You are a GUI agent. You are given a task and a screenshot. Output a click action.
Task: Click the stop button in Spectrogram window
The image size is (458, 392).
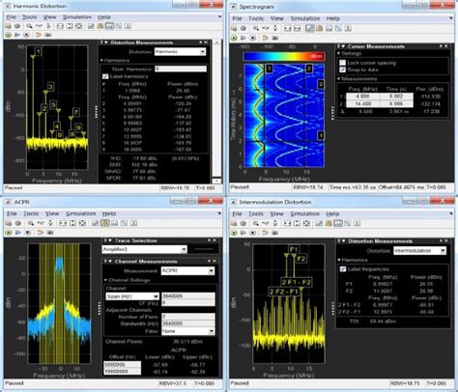[x=253, y=38]
